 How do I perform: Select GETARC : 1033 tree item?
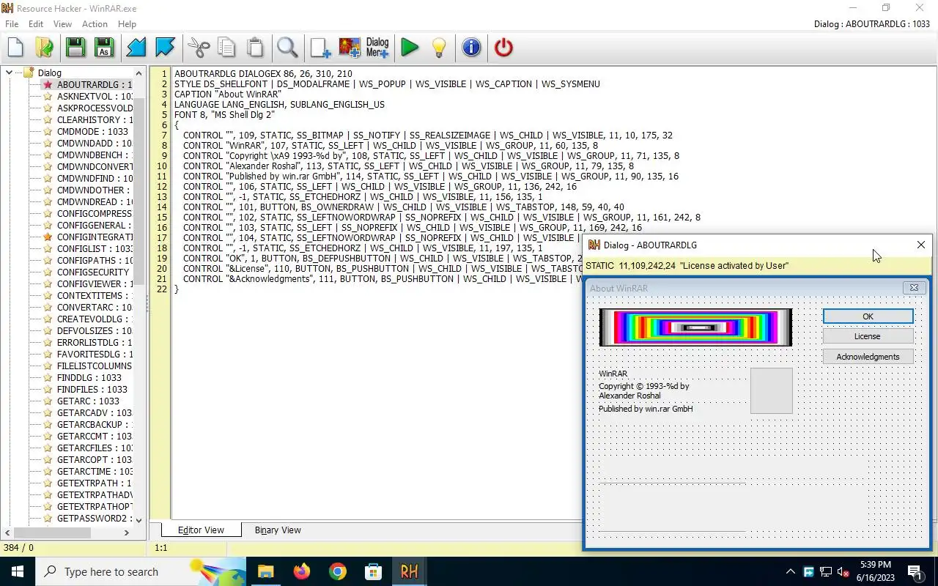(88, 401)
